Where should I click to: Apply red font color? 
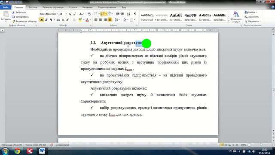pos(87,20)
